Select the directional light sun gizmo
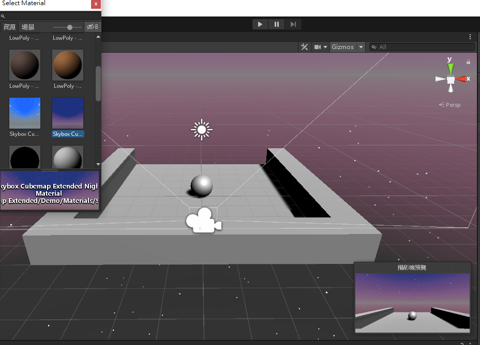 click(x=201, y=130)
